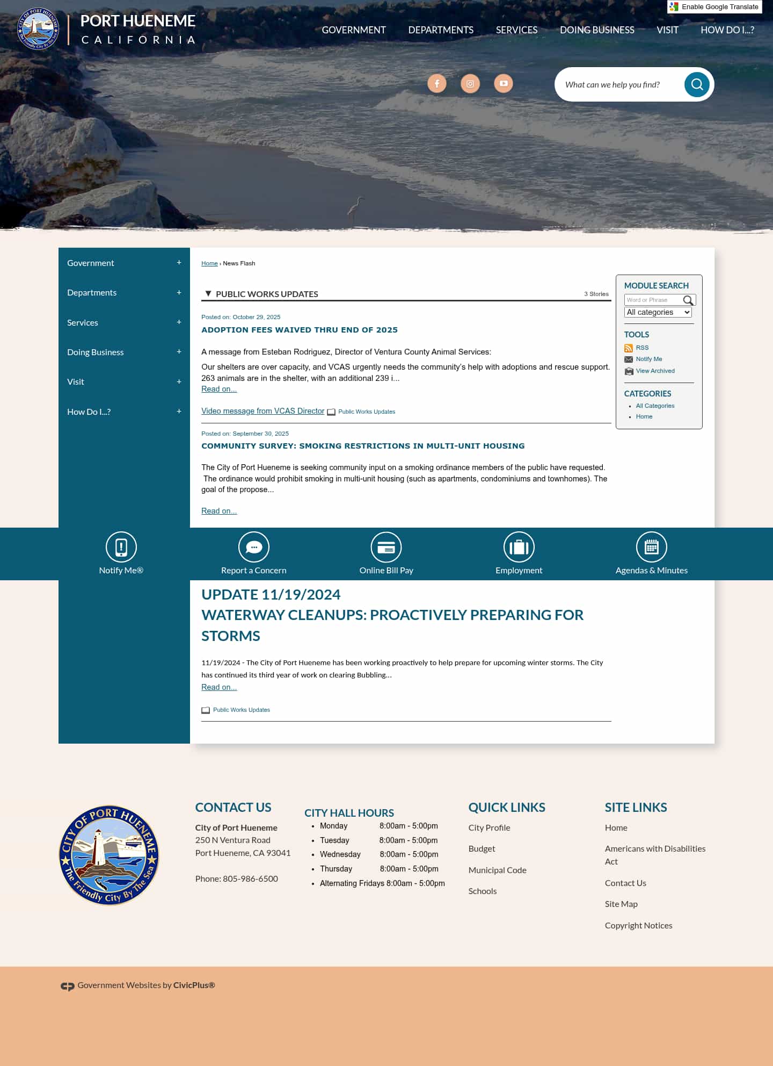Select Home in Categories list
Viewport: 773px width, 1066px height.
point(644,416)
